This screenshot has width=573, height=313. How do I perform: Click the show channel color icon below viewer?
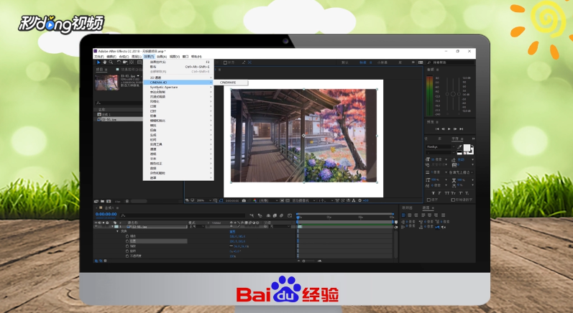coord(255,200)
